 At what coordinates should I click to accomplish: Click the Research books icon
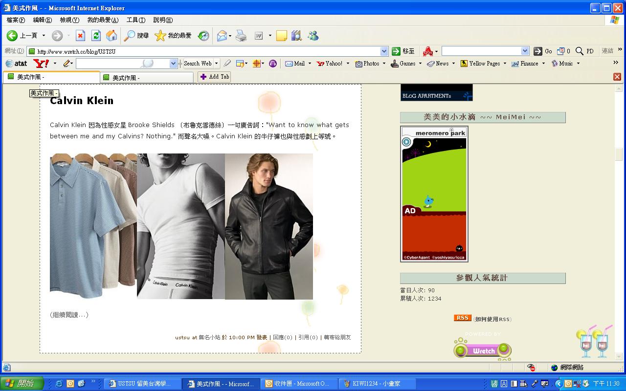(296, 36)
